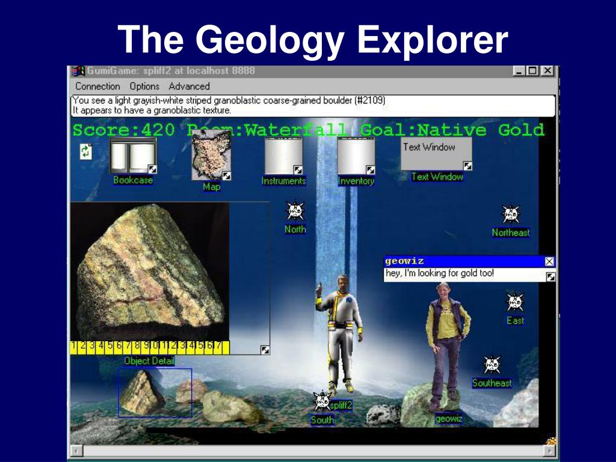Viewport: 616px width, 462px height.
Task: Click the large boulder detail image
Action: point(150,272)
